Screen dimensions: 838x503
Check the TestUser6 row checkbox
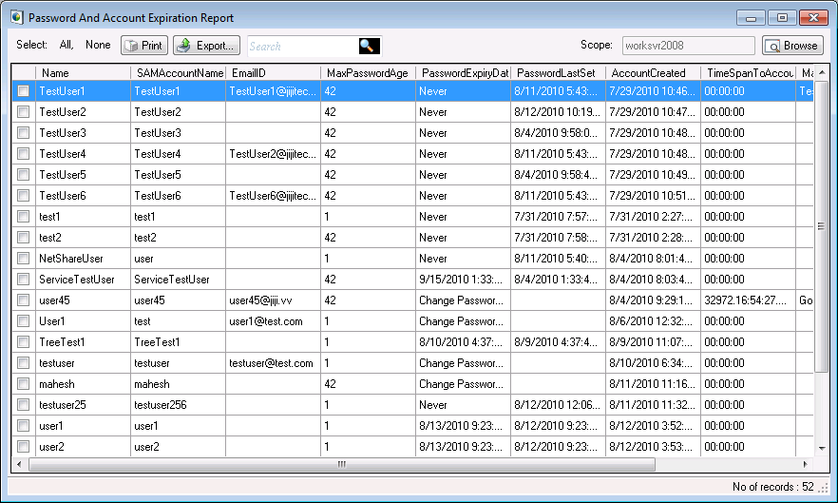pyautogui.click(x=23, y=195)
